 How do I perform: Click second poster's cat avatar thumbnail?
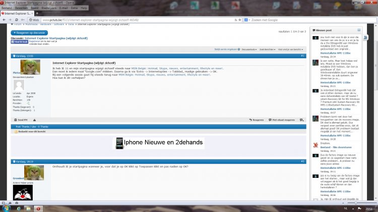coord(34,173)
